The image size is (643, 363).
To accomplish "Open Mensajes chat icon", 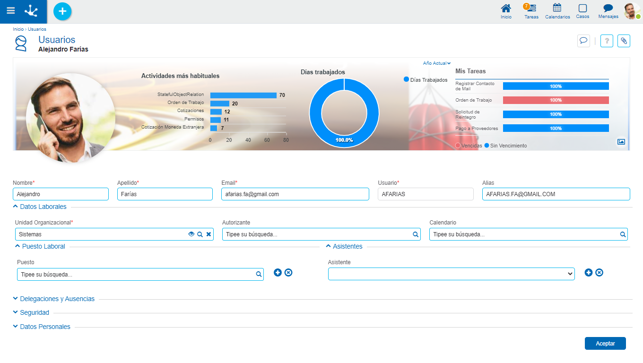I will pyautogui.click(x=608, y=11).
